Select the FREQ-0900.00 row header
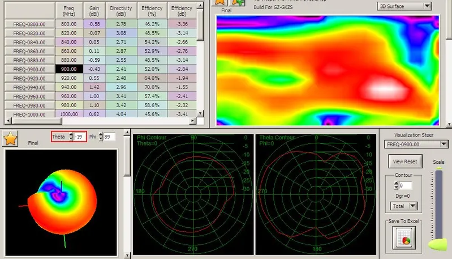452x259 pixels. pyautogui.click(x=29, y=69)
